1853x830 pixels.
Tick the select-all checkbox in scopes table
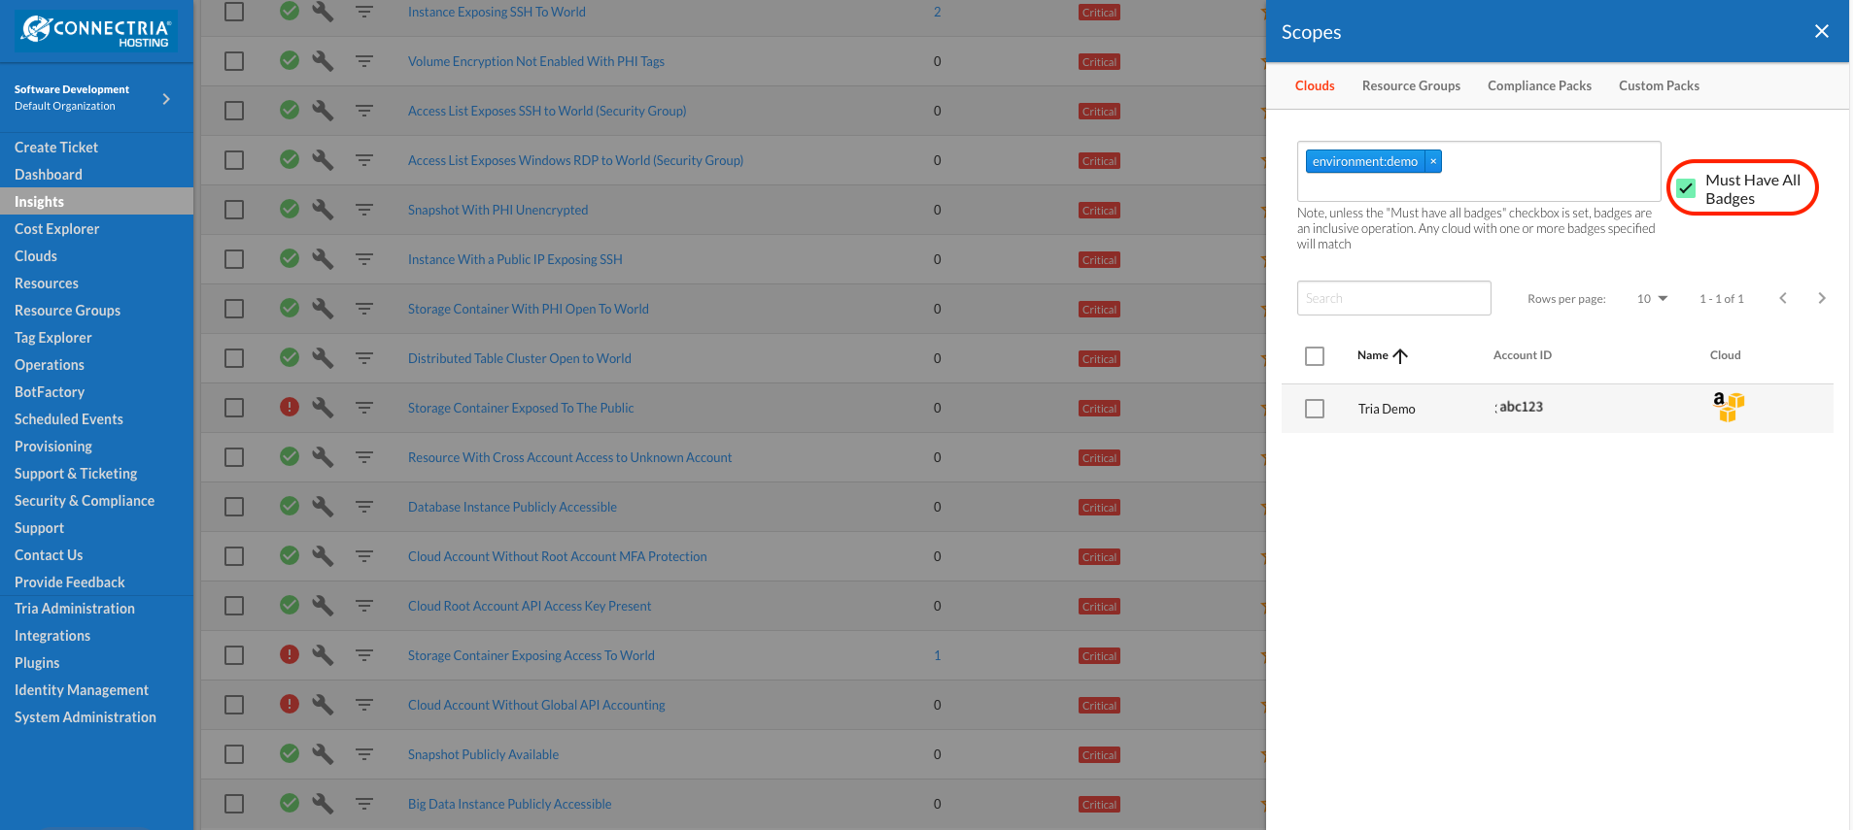coord(1315,356)
